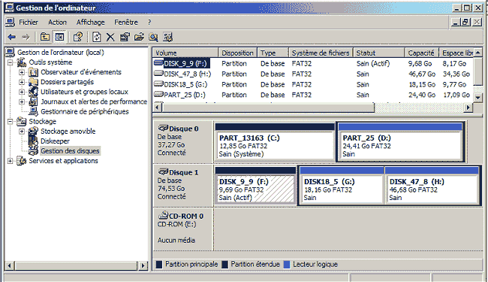
Task: Open the Affichage menu
Action: (91, 22)
